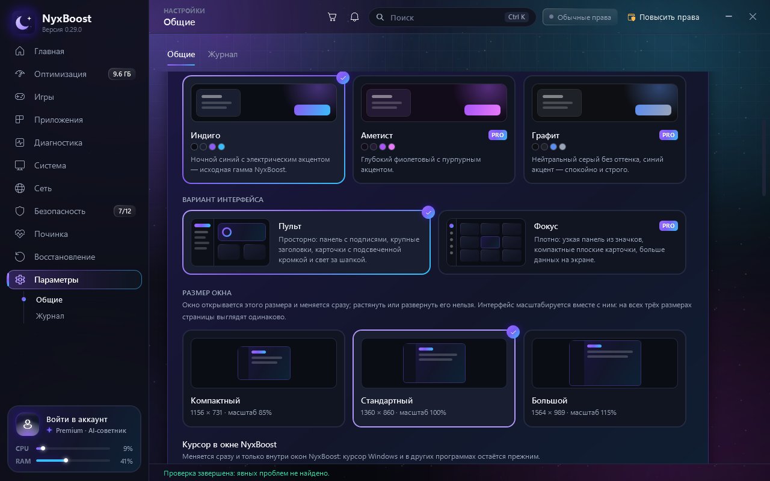Screen dimensions: 770x481
Task: Open Восстановление restore icon in sidebar
Action: tap(20, 257)
